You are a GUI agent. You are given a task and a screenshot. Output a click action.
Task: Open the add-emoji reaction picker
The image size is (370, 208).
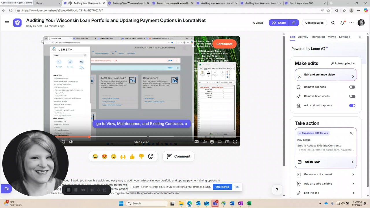coord(151,157)
